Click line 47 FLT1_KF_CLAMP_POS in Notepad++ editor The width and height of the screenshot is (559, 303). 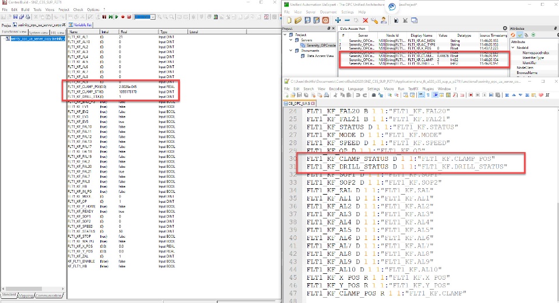coord(387,293)
